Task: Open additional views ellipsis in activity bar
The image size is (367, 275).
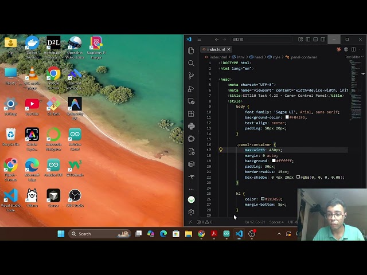Action: (191, 189)
